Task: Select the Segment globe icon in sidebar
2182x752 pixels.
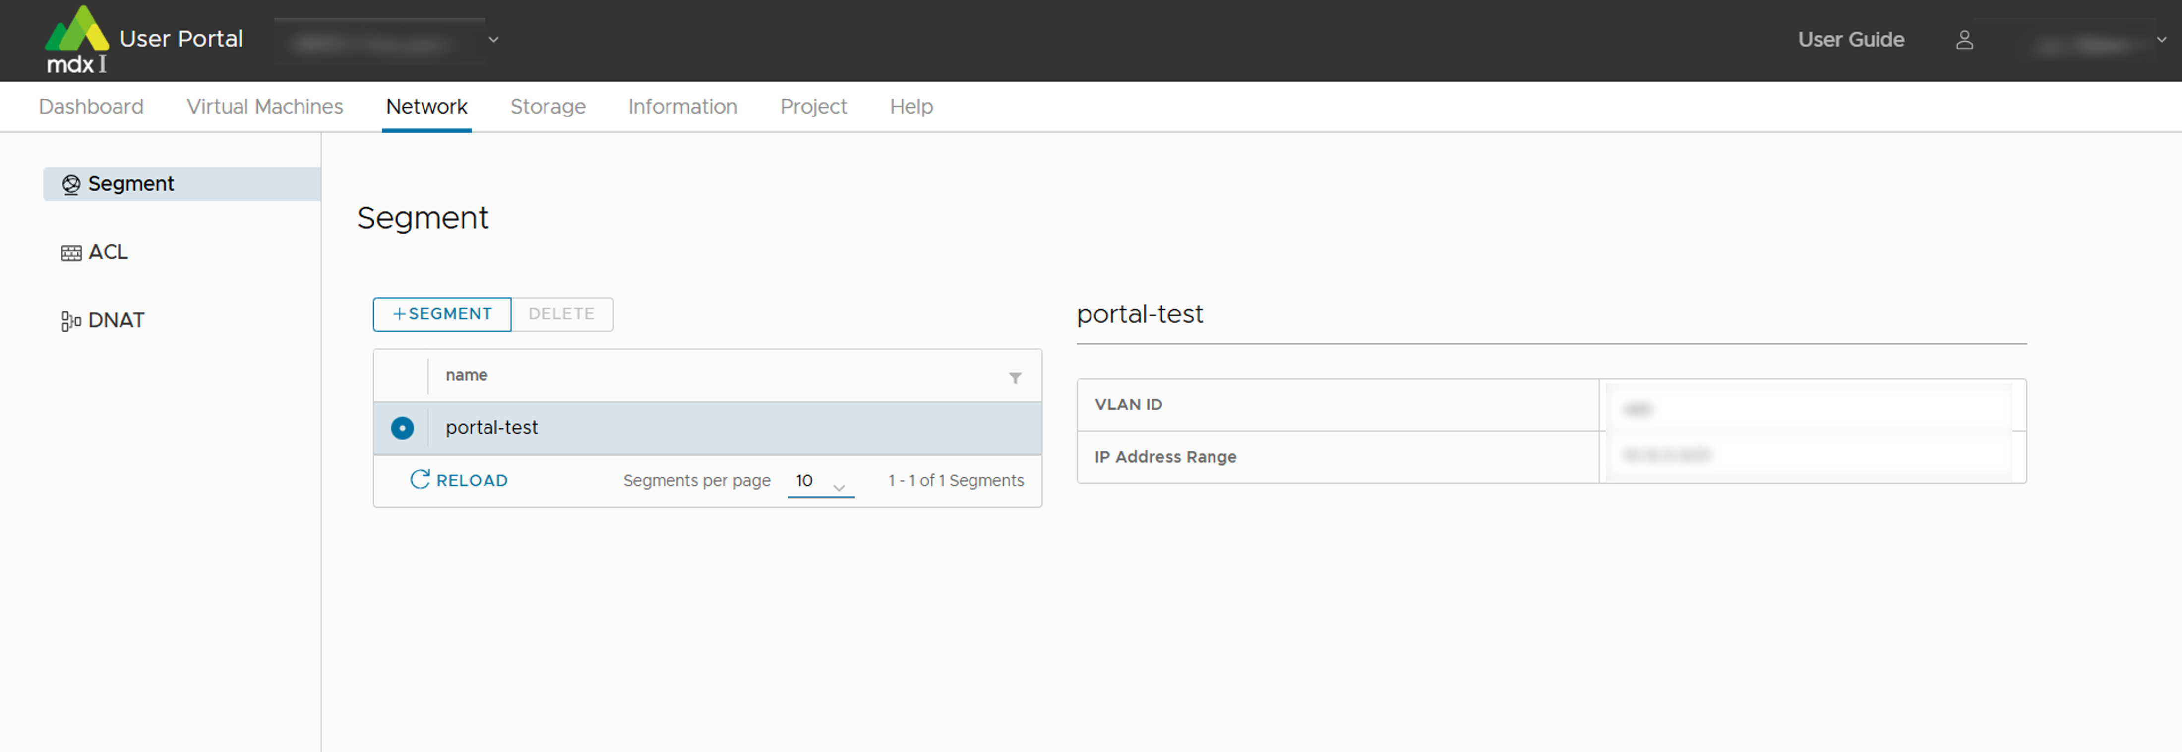Action: (71, 183)
